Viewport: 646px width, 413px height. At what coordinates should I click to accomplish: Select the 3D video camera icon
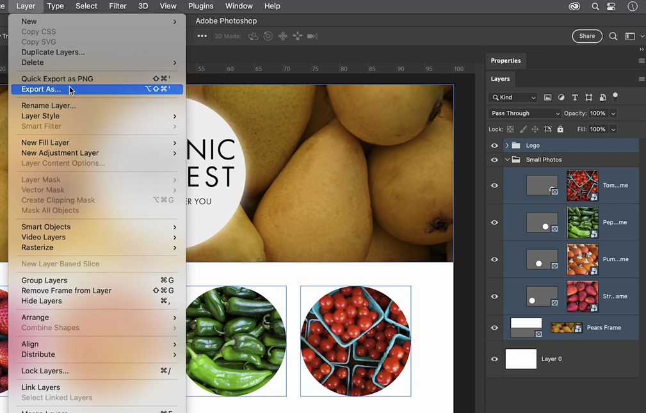pyautogui.click(x=312, y=36)
